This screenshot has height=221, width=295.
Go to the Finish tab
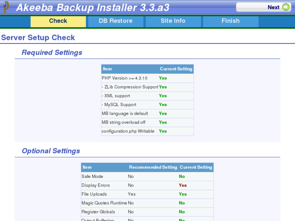point(230,21)
